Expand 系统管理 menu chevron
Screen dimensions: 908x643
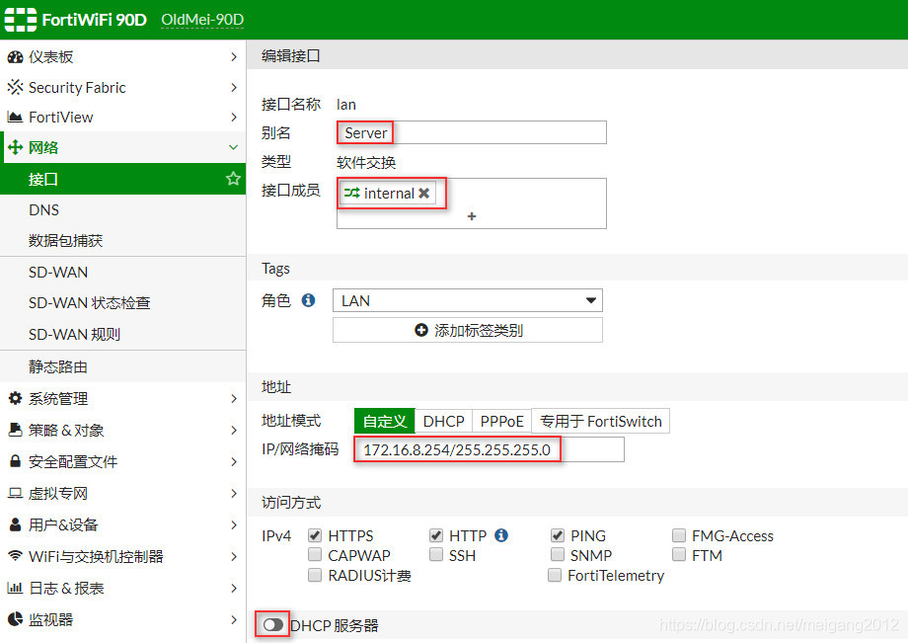click(233, 399)
